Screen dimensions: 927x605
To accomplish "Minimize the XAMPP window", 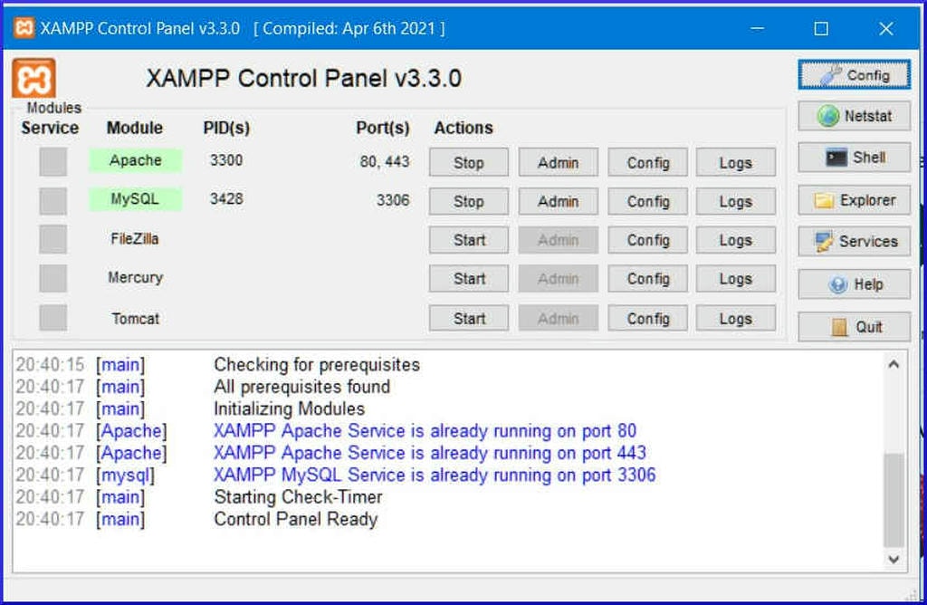I will point(758,28).
